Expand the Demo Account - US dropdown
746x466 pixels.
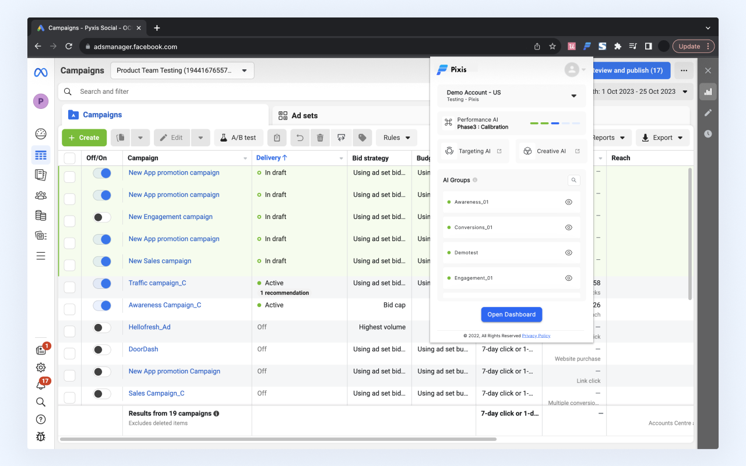(x=573, y=96)
